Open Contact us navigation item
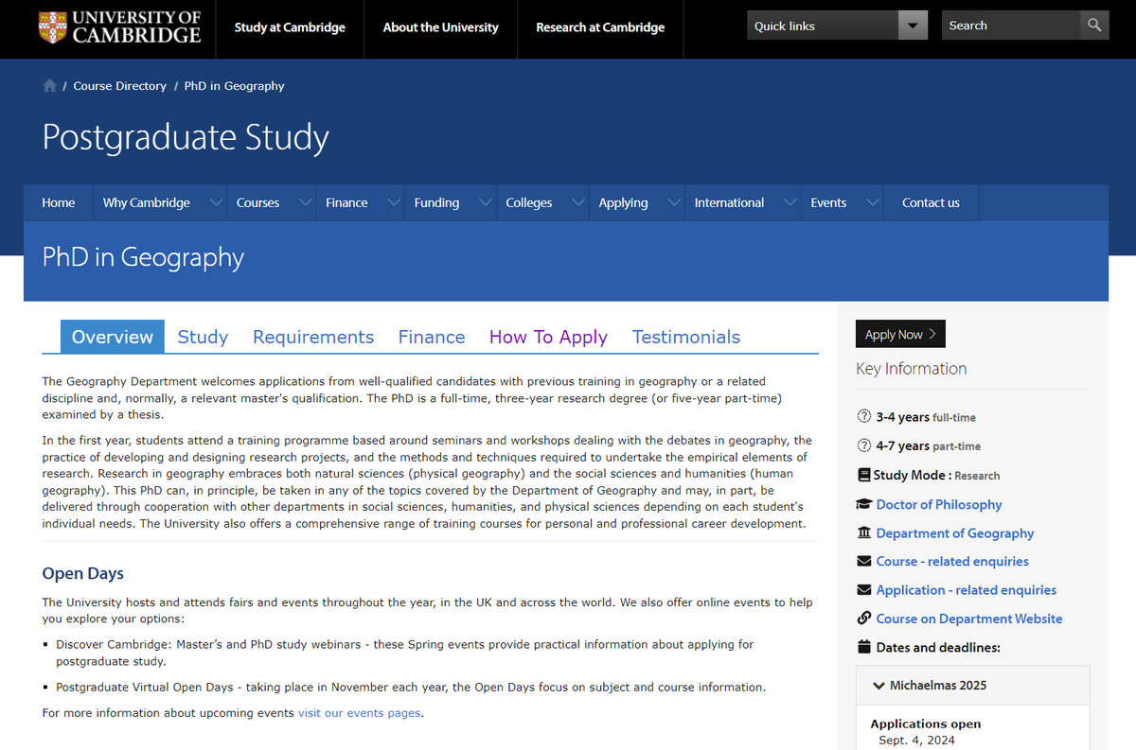The height and width of the screenshot is (750, 1136). pos(931,202)
